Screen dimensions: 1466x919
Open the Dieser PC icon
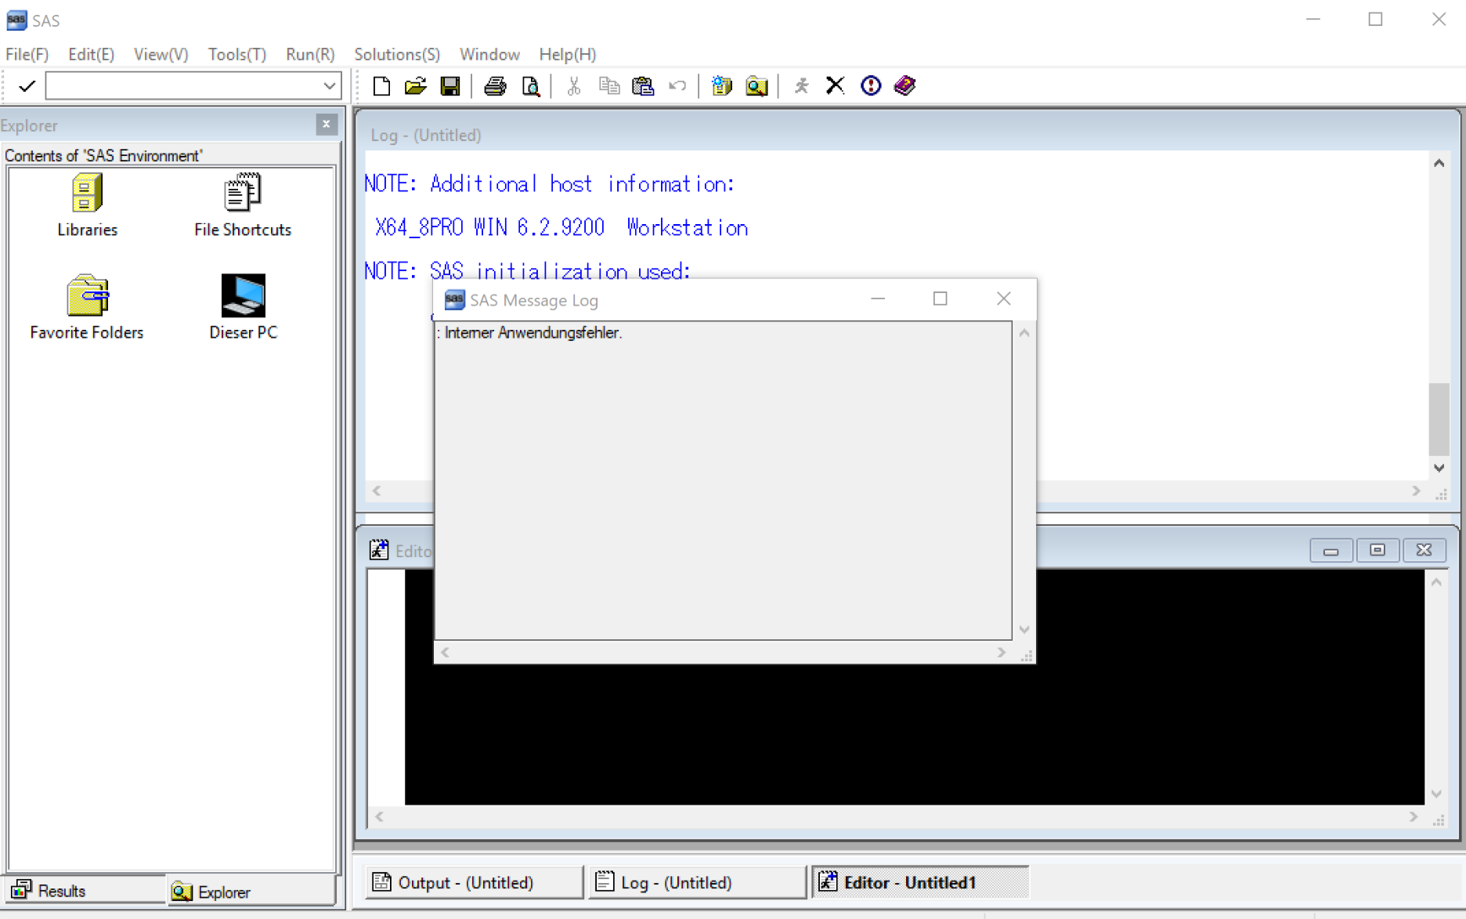[x=243, y=307]
